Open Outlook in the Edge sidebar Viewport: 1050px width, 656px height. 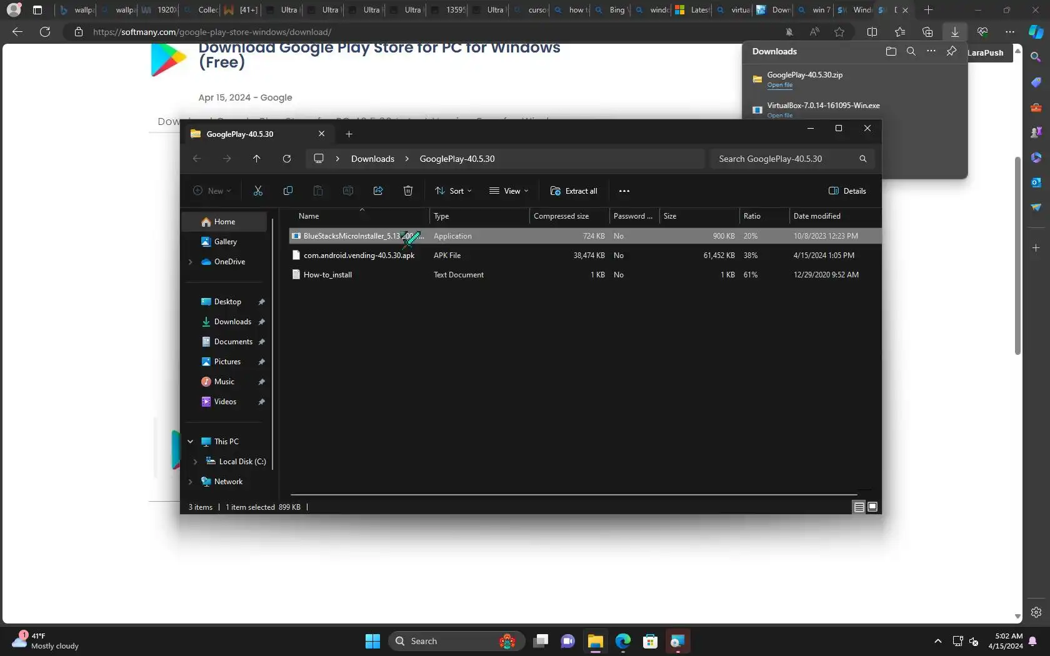(x=1036, y=182)
